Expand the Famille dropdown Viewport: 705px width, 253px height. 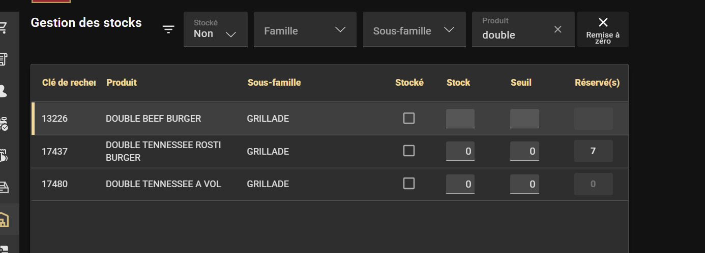305,30
